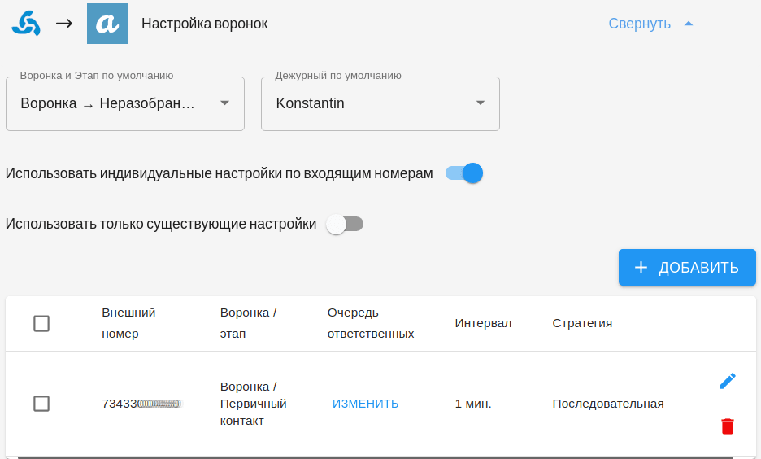Check the checkbox for the 73433 row
This screenshot has width=761, height=459.
click(x=41, y=403)
